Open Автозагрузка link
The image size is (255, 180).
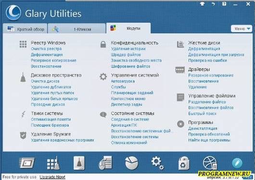[x=123, y=81]
